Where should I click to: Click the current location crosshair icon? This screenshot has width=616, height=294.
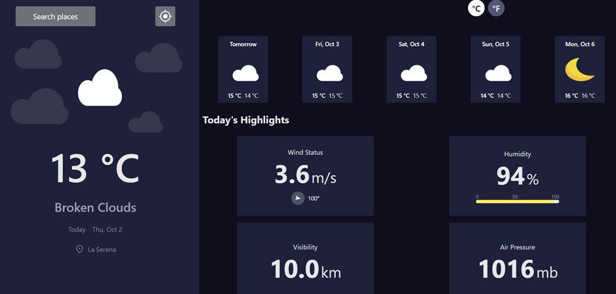point(165,17)
